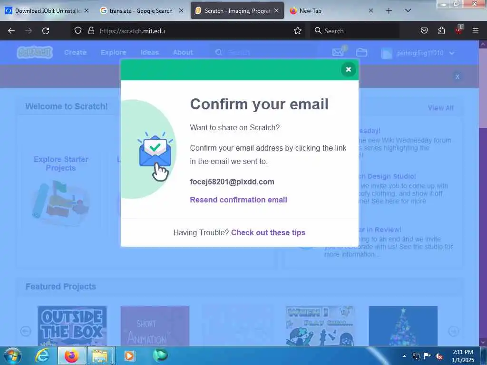Open Windows Explorer from the taskbar
This screenshot has height=365, width=487.
99,355
